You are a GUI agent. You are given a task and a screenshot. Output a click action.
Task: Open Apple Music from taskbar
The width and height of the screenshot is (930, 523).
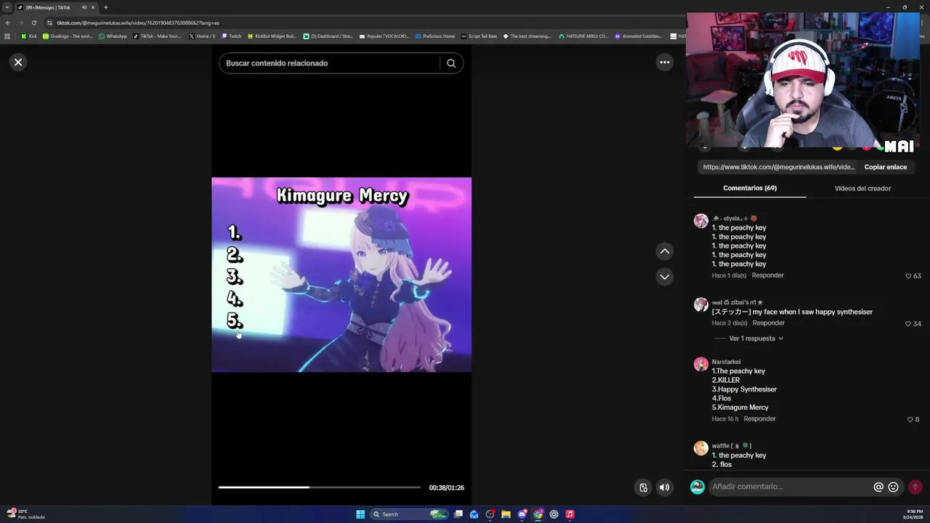click(570, 514)
